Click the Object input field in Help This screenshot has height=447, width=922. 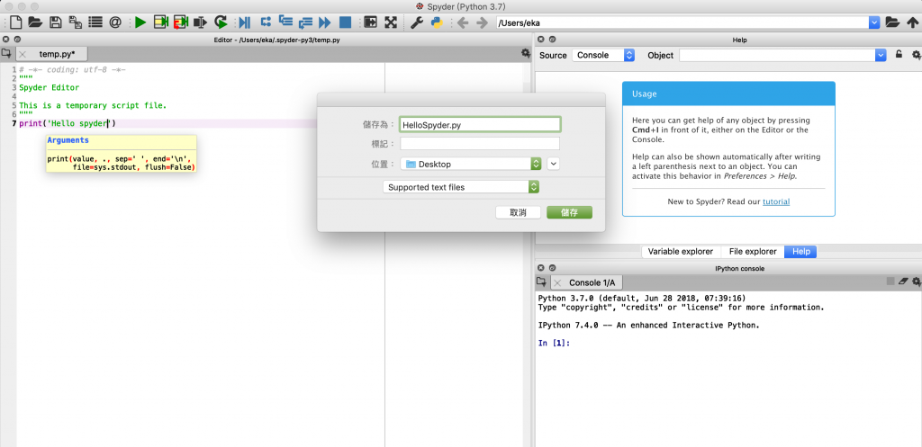777,55
